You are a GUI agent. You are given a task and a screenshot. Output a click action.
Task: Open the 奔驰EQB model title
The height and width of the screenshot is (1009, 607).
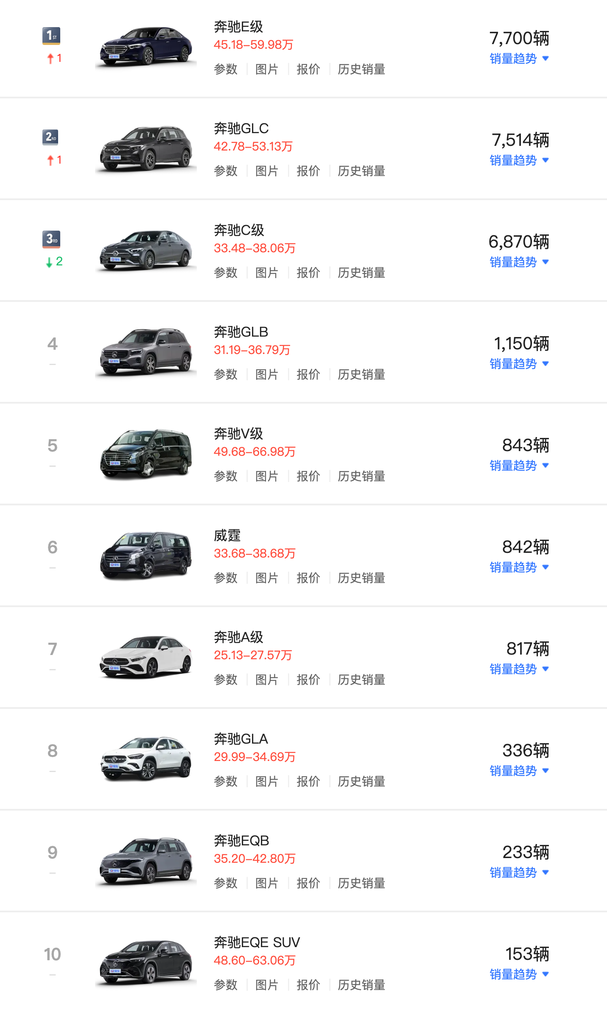click(241, 840)
